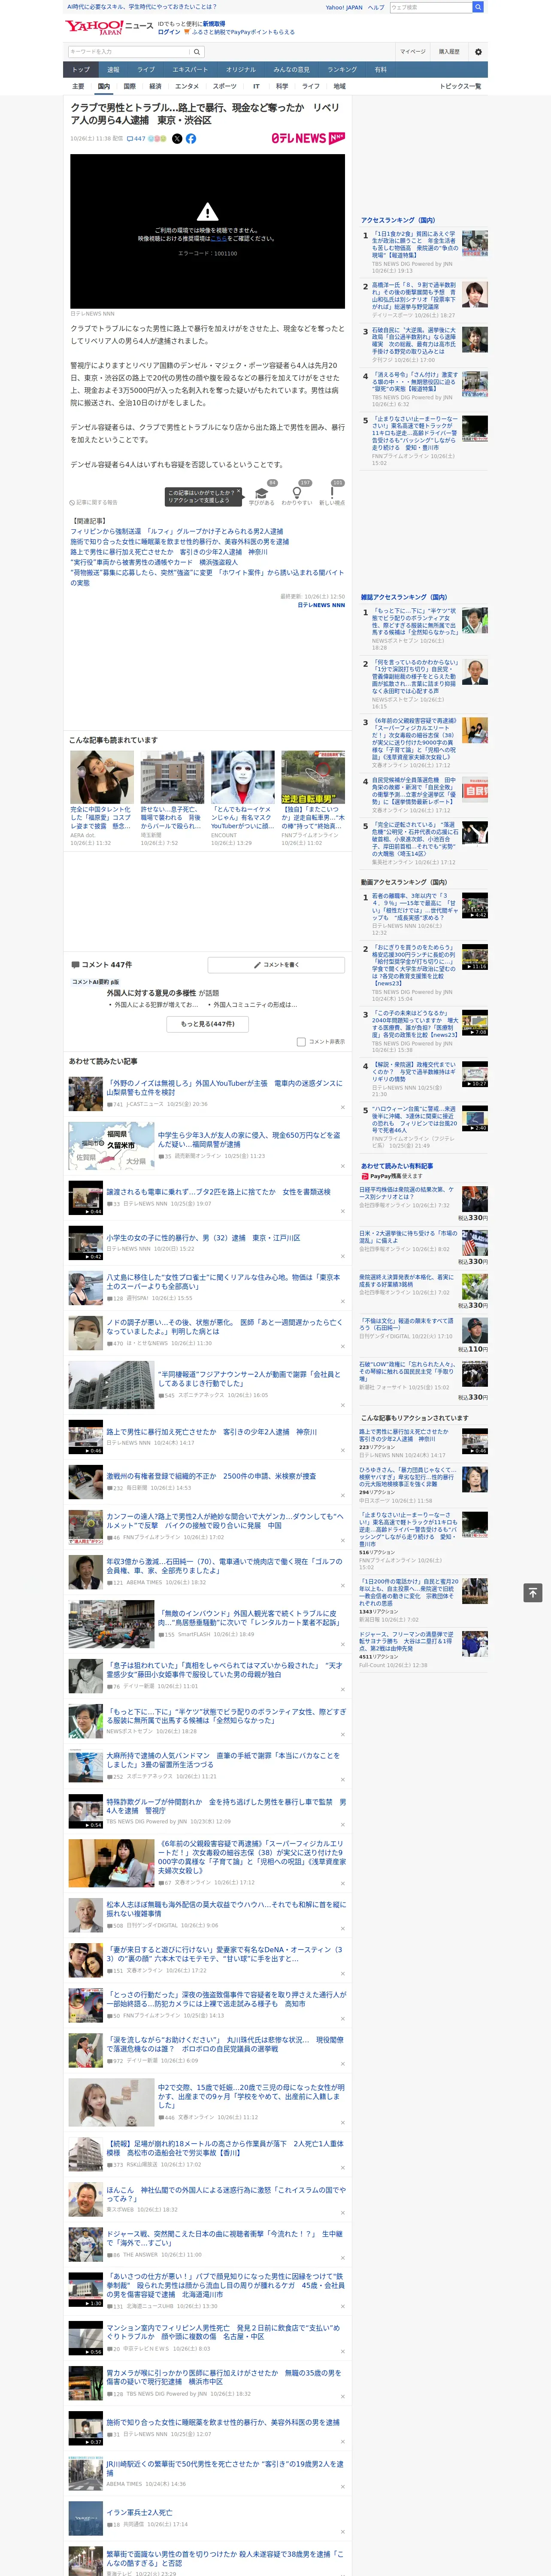
Task: Open the エキスパート tab
Action: (190, 70)
